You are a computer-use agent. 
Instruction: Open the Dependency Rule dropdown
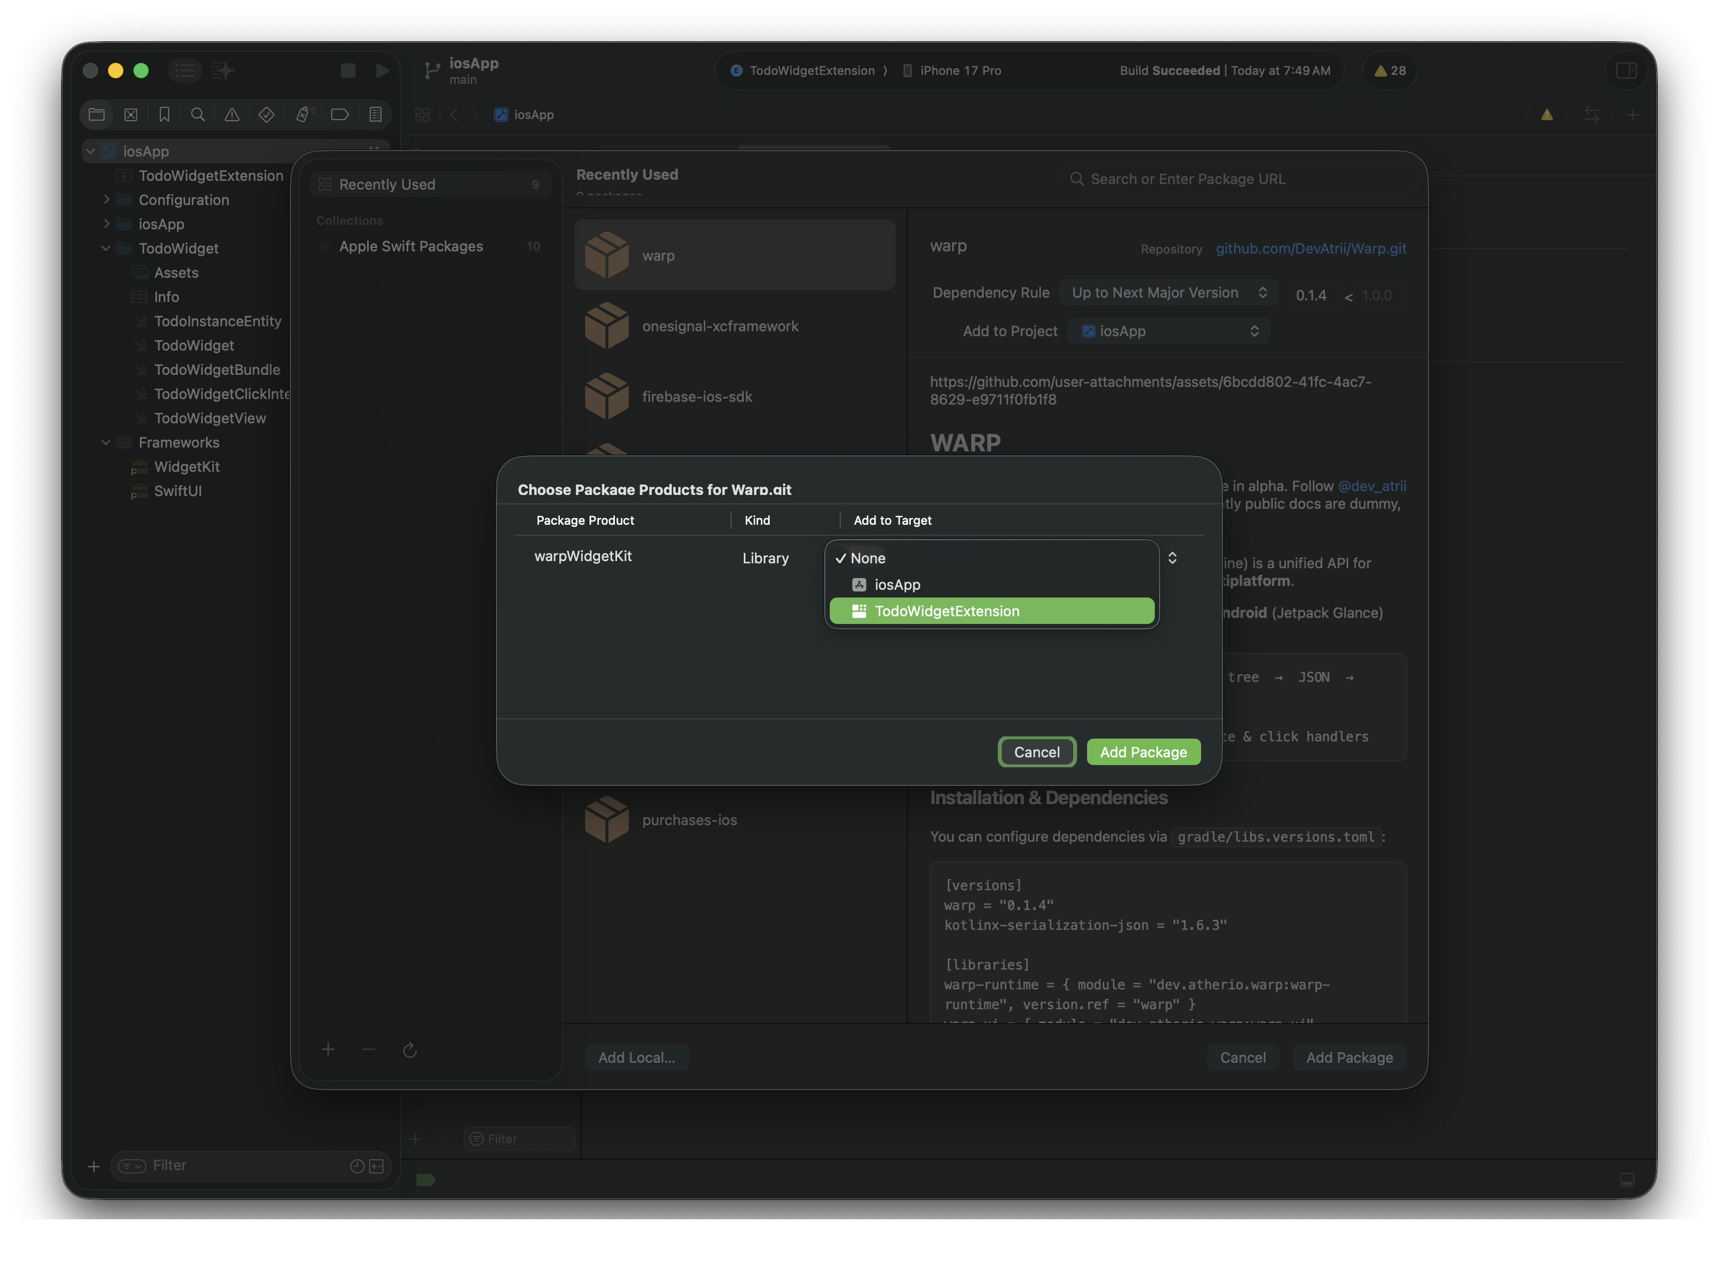1168,293
